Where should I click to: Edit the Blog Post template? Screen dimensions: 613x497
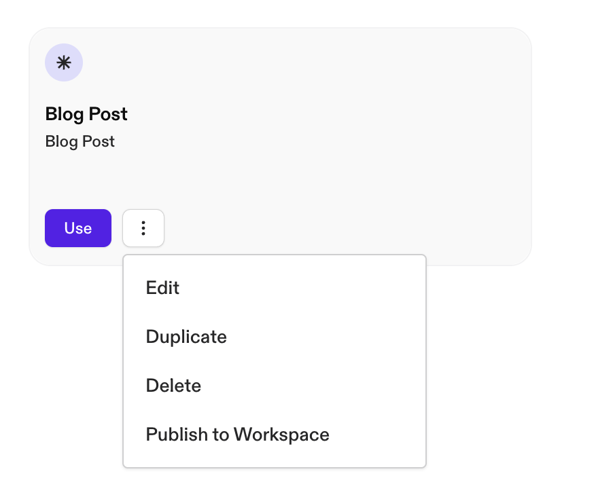coord(162,288)
